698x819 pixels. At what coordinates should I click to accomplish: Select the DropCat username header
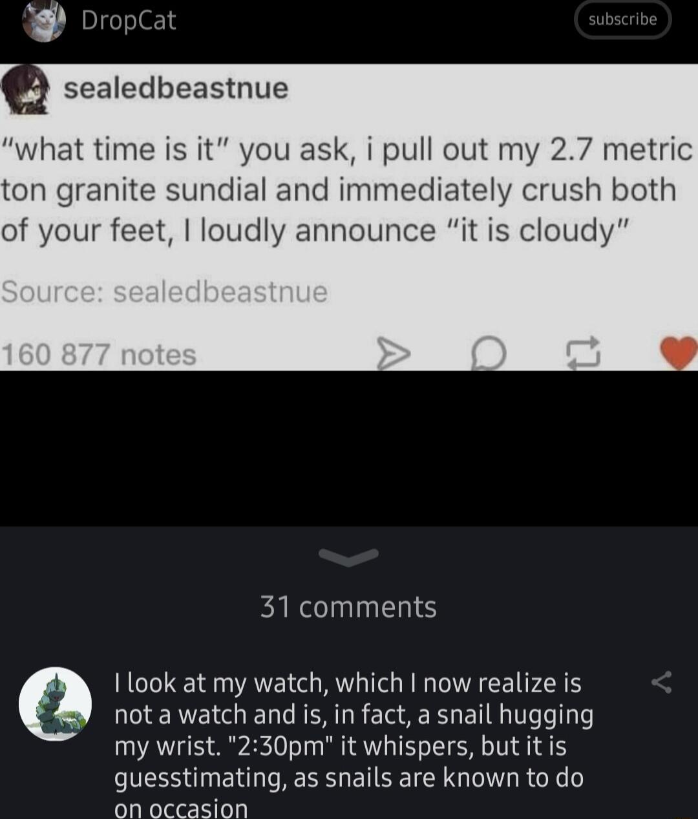tap(127, 21)
